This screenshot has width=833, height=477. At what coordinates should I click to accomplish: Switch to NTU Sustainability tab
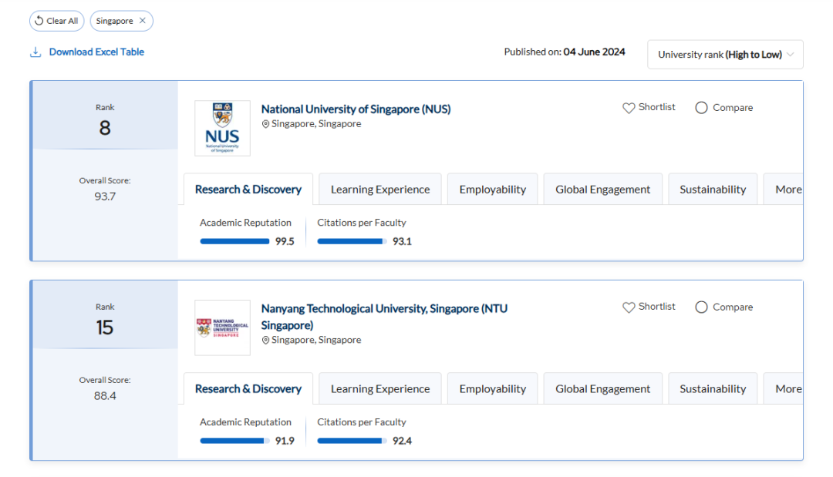pyautogui.click(x=713, y=388)
